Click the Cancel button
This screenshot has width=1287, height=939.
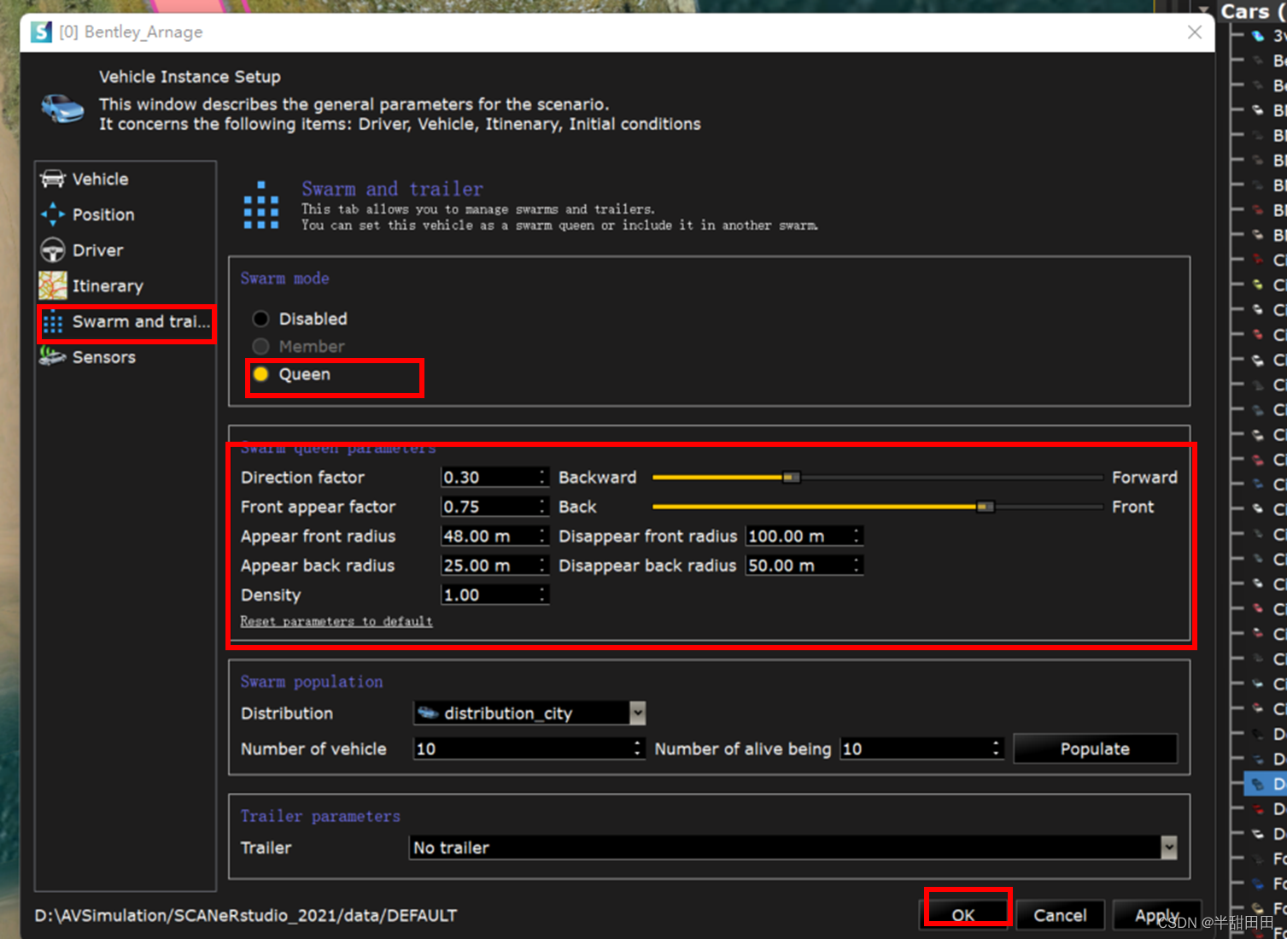[x=1060, y=915]
